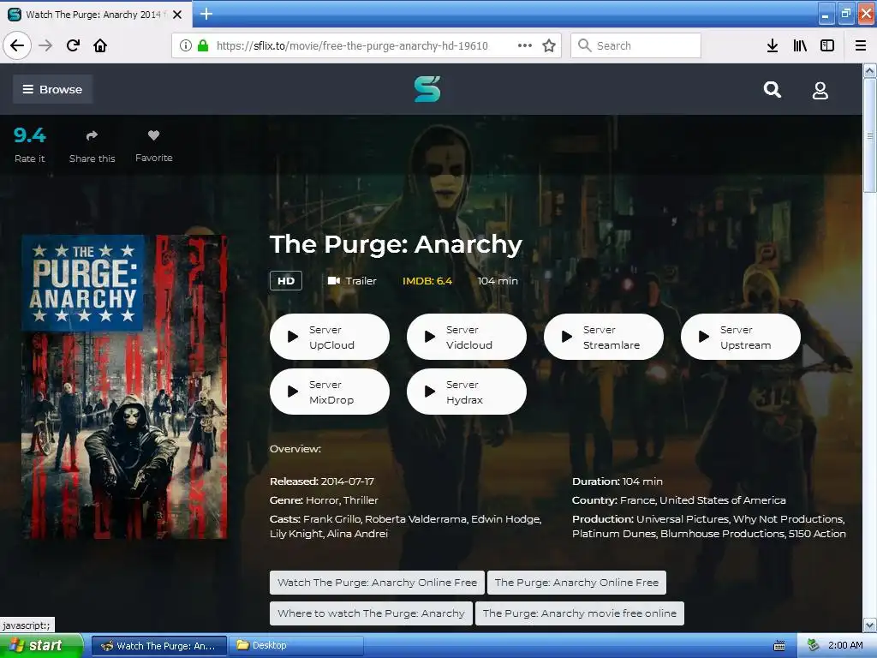Open the Horror genre link
The height and width of the screenshot is (658, 877).
tap(322, 500)
